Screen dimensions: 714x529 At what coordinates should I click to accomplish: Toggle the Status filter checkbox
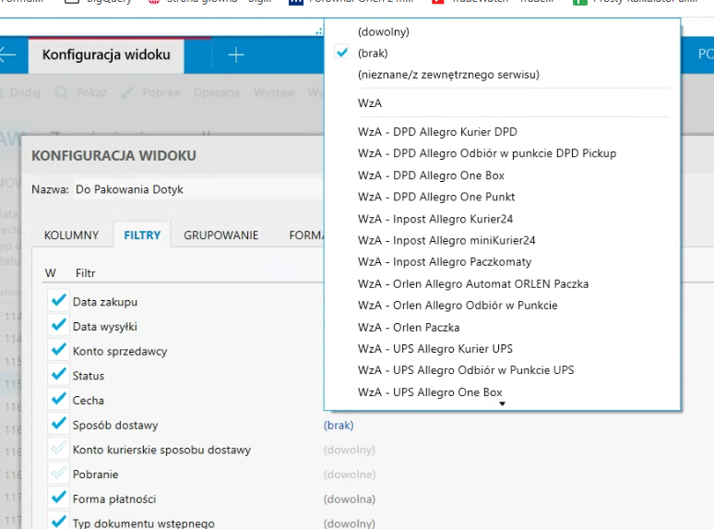[x=59, y=376]
